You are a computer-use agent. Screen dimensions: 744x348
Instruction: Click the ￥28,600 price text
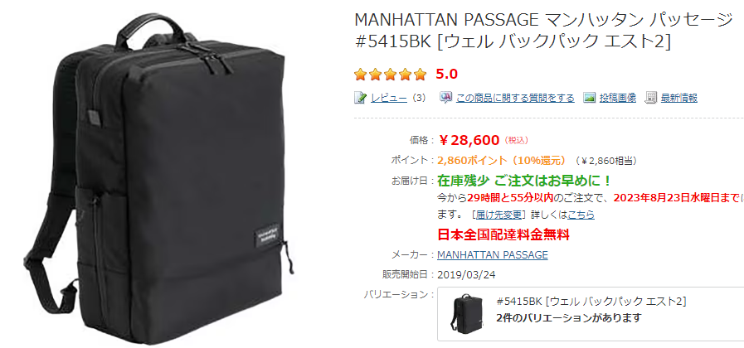(469, 140)
